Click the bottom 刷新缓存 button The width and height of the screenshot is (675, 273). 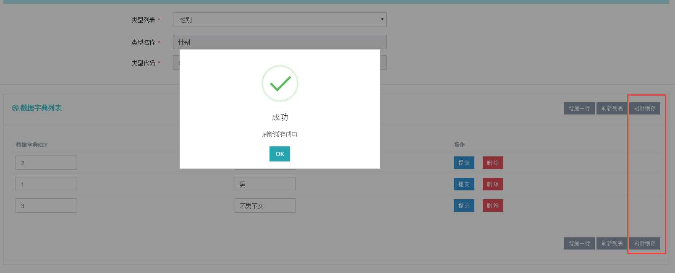[x=644, y=243]
